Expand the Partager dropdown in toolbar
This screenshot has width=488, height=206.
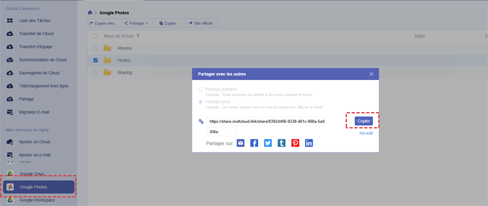coord(136,24)
